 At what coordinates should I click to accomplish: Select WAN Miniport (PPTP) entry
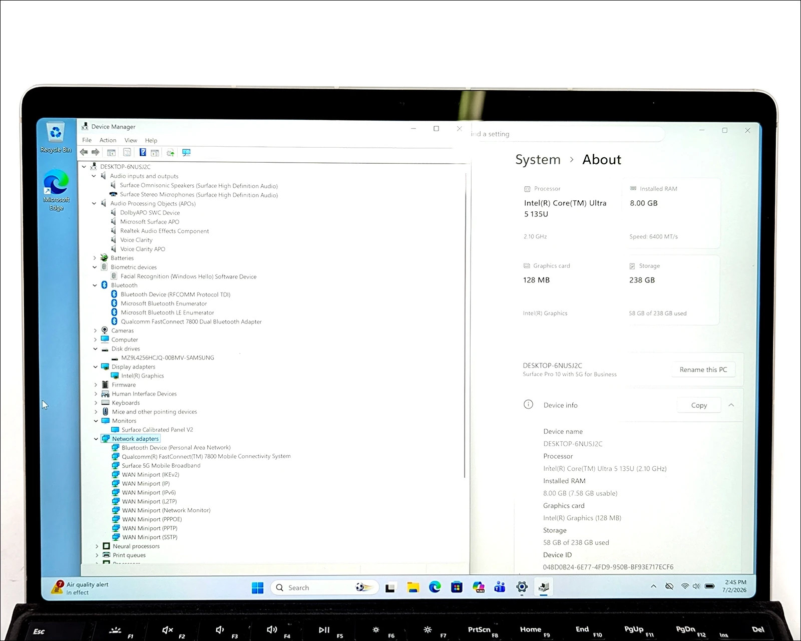150,528
